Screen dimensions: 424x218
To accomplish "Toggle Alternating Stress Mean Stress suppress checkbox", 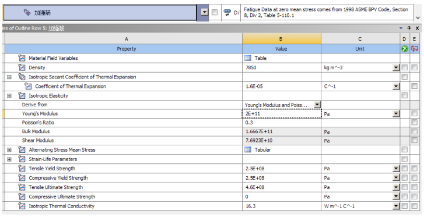I will pos(405,149).
